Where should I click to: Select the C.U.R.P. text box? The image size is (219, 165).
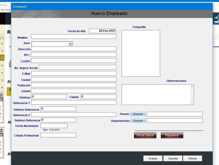pyautogui.click(x=74, y=61)
